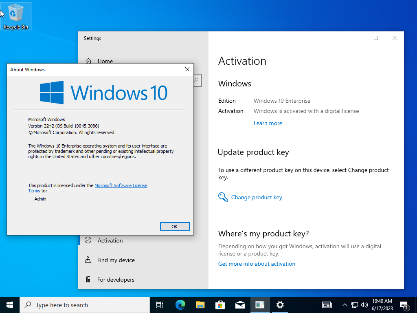This screenshot has height=313, width=417.
Task: Open the Mail app from the taskbar
Action: pos(240,305)
